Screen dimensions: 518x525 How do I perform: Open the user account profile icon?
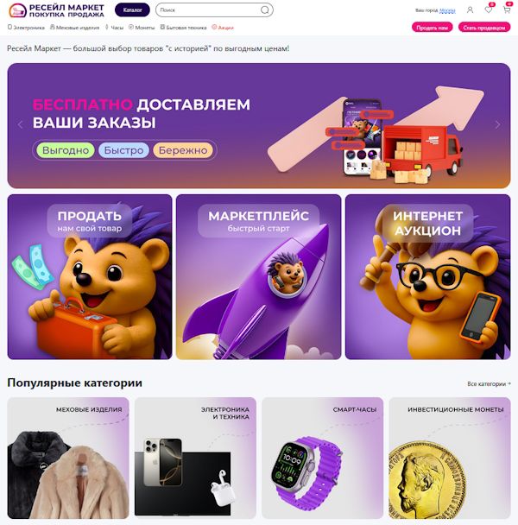pos(471,10)
